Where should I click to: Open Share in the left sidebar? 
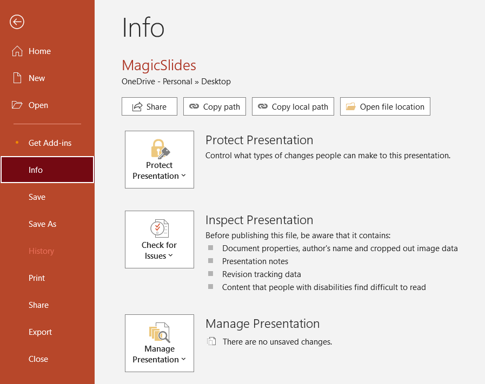tap(47, 305)
